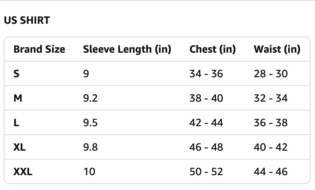The width and height of the screenshot is (315, 190).
Task: Click sleeve length value 9.5
Action: (x=90, y=123)
